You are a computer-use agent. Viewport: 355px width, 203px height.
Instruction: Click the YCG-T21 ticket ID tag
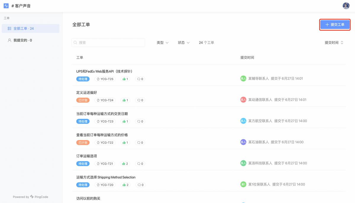coord(105,164)
